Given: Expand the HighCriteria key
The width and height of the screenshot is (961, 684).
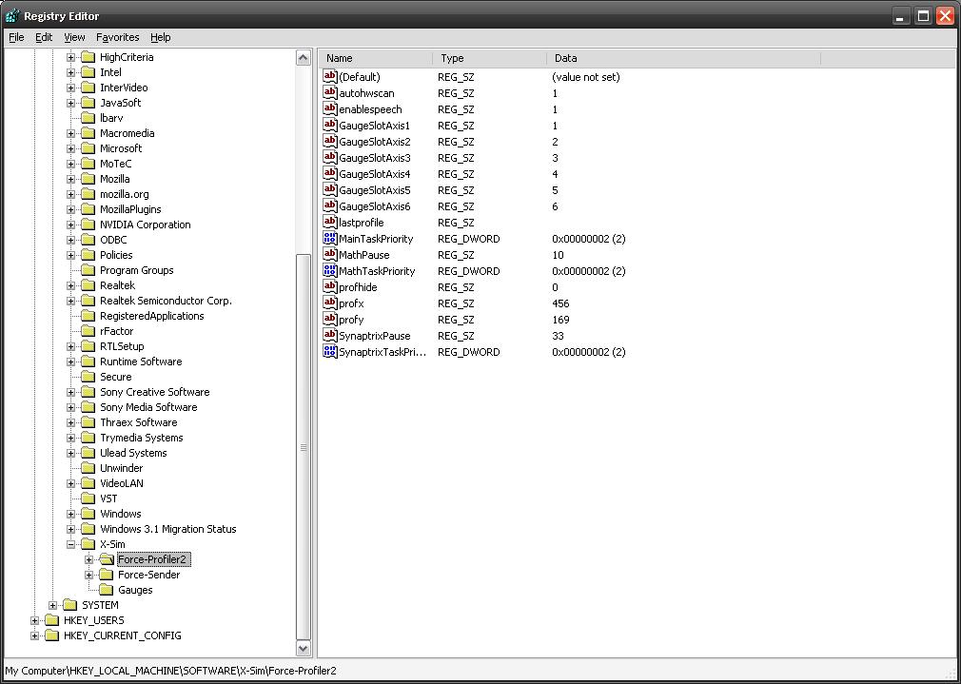Looking at the screenshot, I should [71, 57].
